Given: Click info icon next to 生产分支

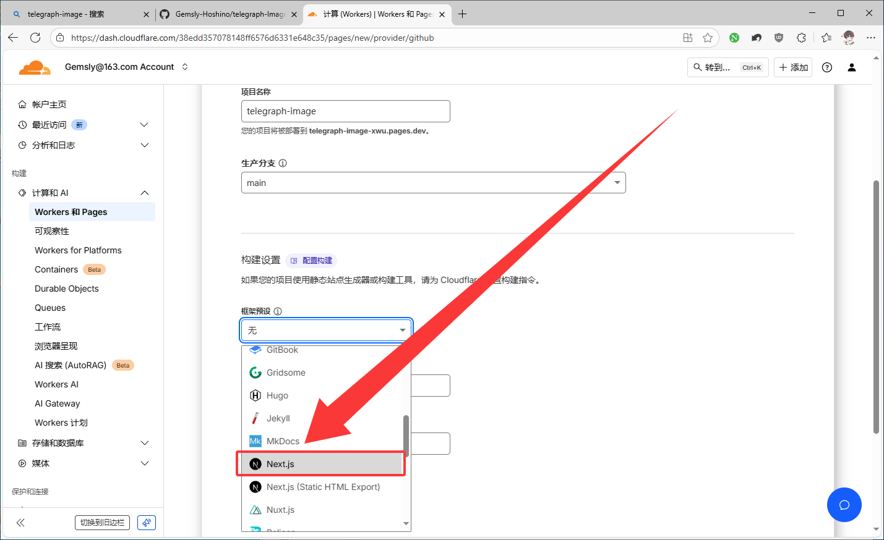Looking at the screenshot, I should point(283,163).
